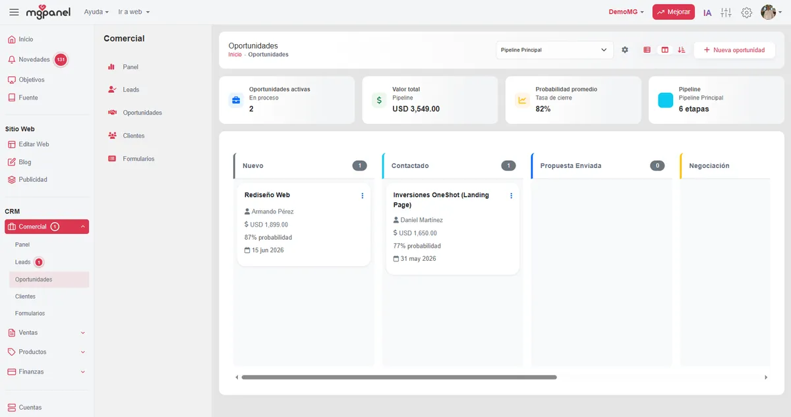
Task: Switch to list view of opportunities
Action: [647, 50]
